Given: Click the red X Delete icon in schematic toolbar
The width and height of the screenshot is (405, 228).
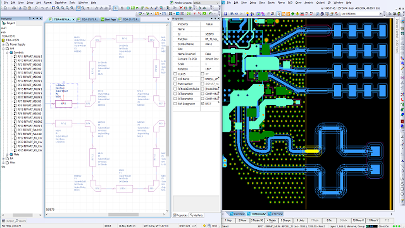Looking at the screenshot, I should [182, 9].
